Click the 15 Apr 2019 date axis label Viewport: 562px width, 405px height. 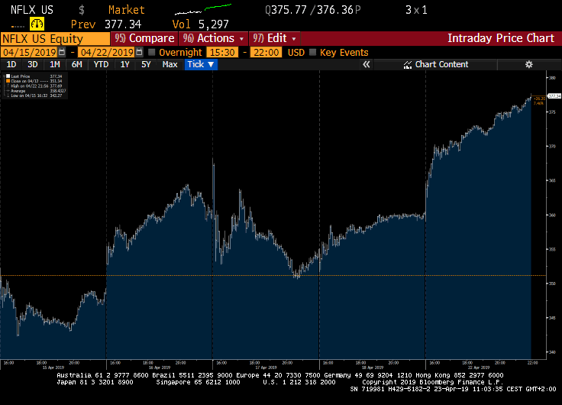[53, 368]
